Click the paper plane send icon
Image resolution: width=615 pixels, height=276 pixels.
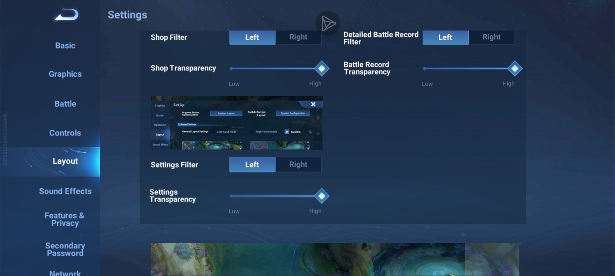pyautogui.click(x=328, y=24)
